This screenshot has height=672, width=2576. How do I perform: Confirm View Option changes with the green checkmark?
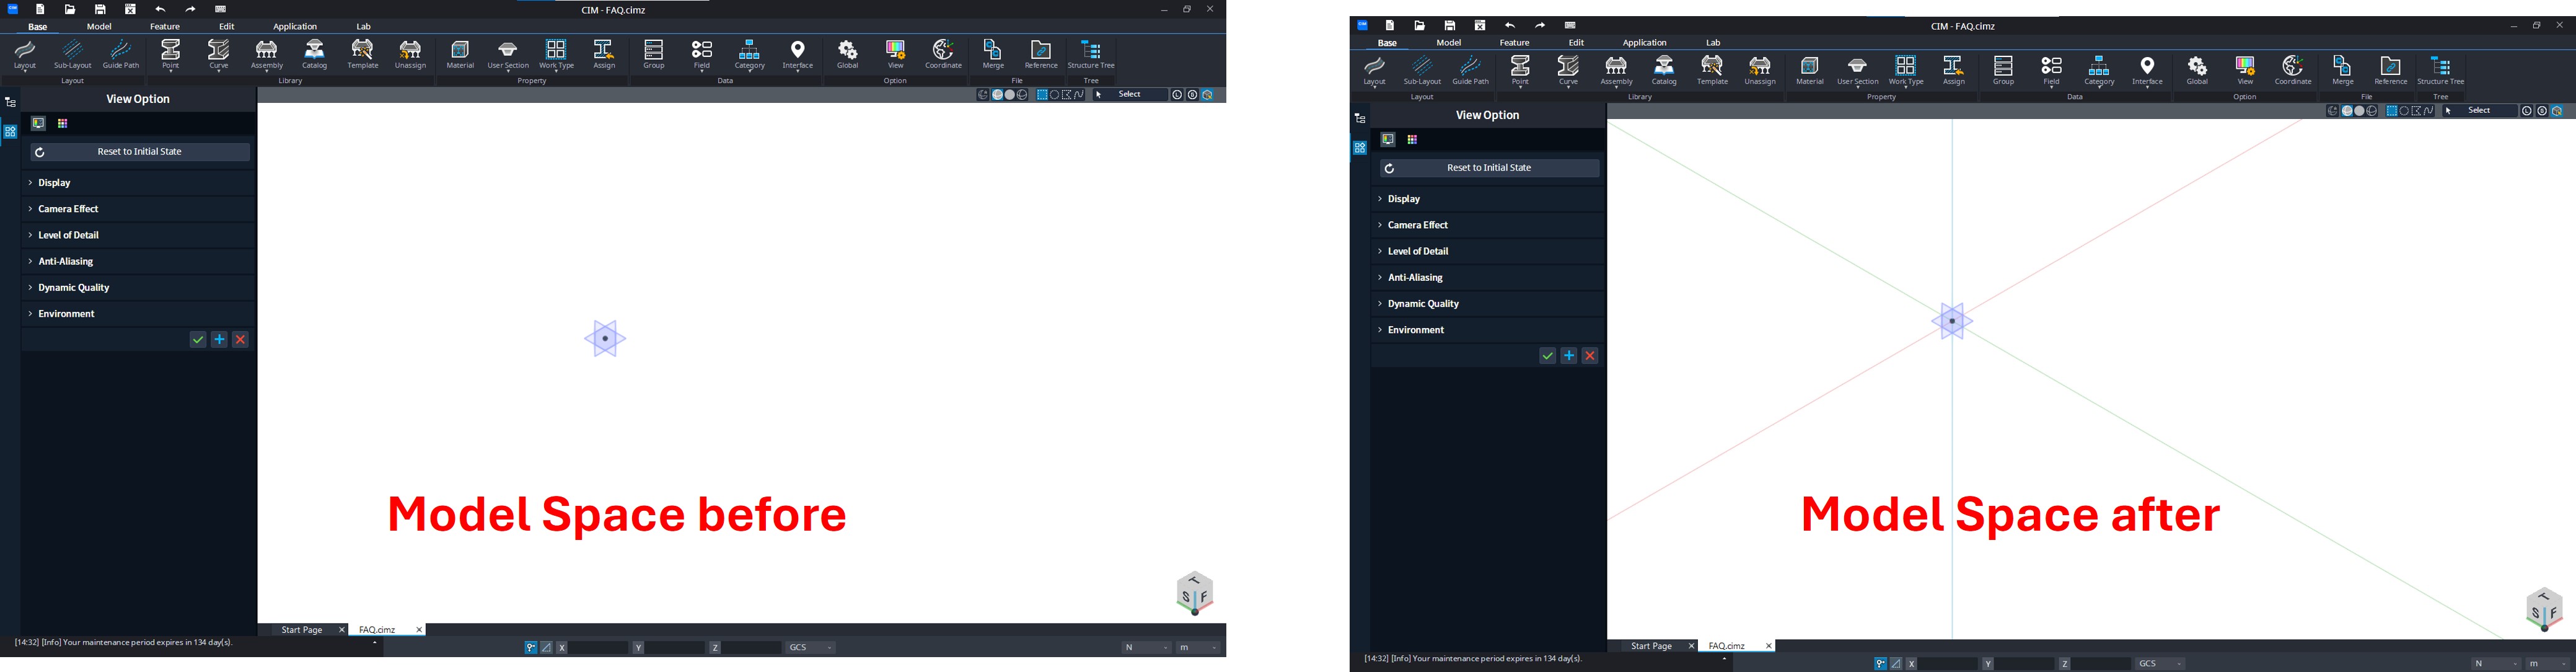(197, 339)
